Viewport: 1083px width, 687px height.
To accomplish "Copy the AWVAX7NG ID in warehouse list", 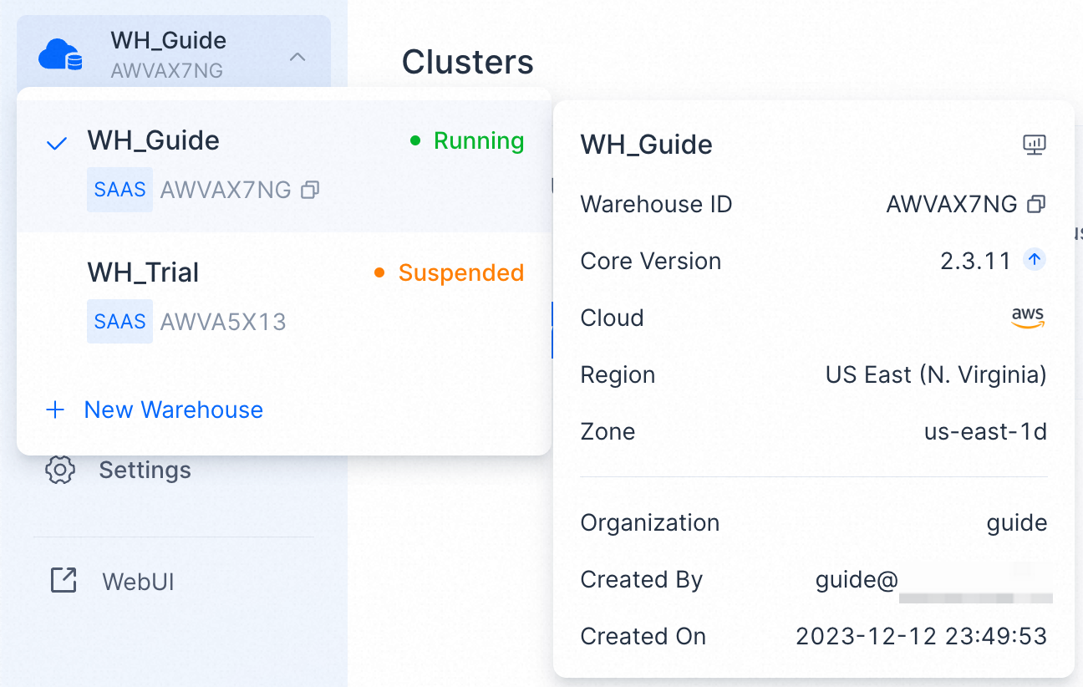I will click(x=310, y=191).
